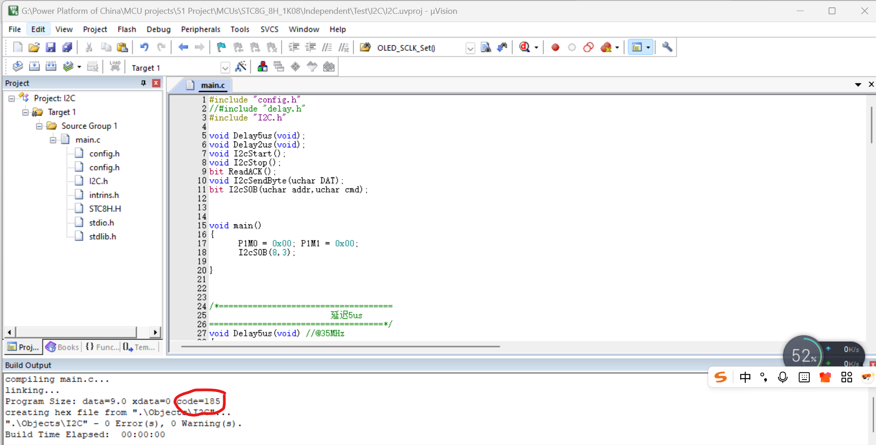
Task: Click the Project panel horizontal scrollbar
Action: [x=76, y=332]
